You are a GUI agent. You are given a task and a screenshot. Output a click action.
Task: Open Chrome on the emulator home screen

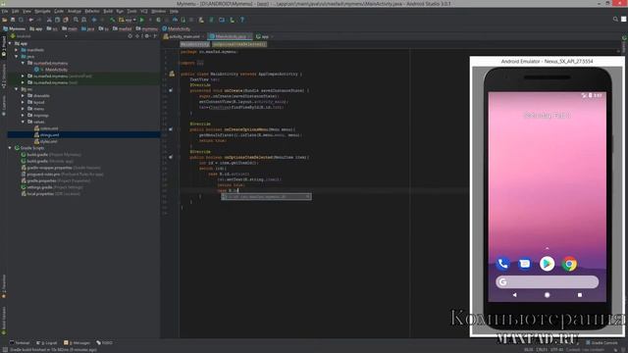[x=569, y=264]
